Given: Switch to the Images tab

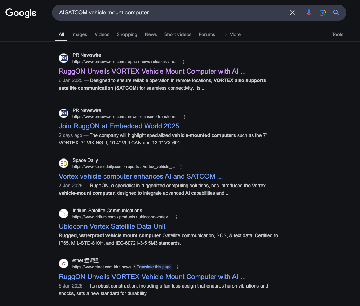Looking at the screenshot, I should click(x=79, y=34).
